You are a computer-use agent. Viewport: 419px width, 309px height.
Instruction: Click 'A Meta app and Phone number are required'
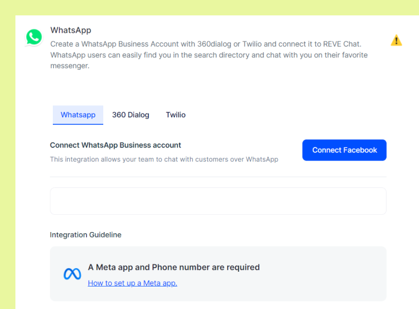click(x=174, y=267)
